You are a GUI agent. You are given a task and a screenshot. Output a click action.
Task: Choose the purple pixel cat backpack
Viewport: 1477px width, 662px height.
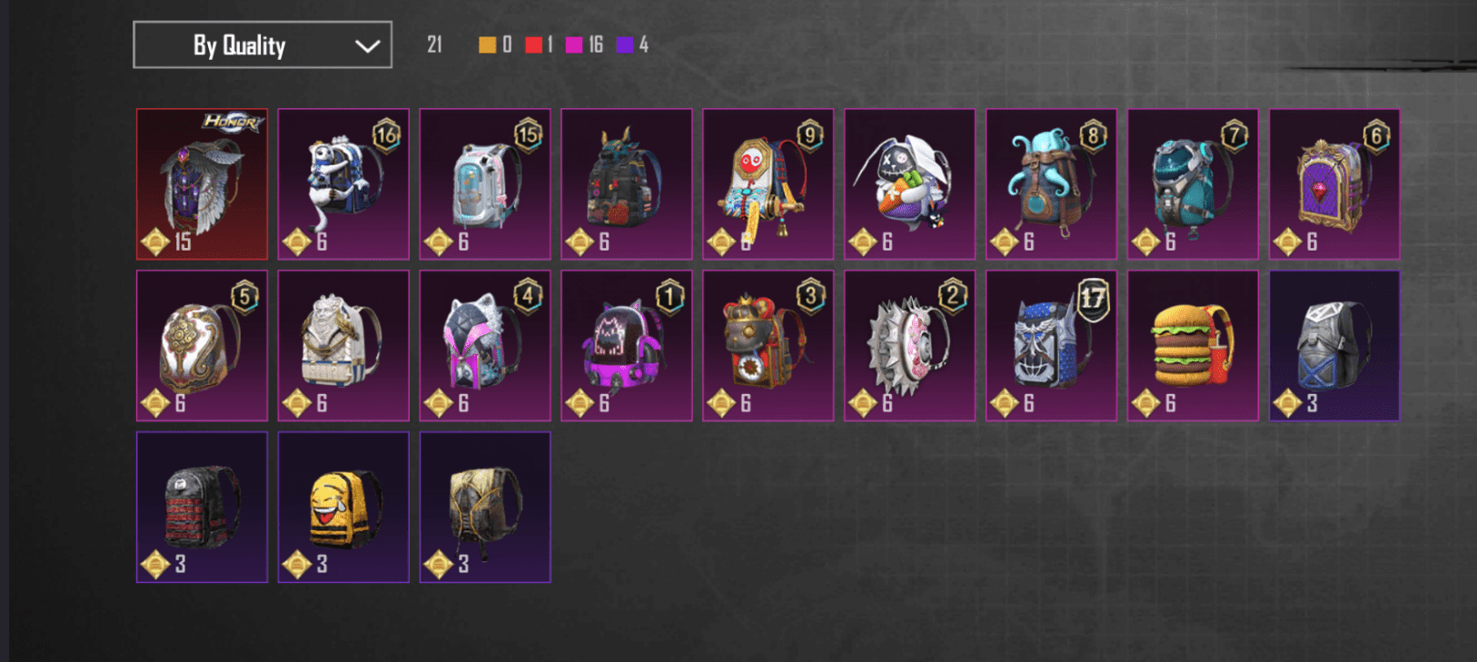(627, 346)
